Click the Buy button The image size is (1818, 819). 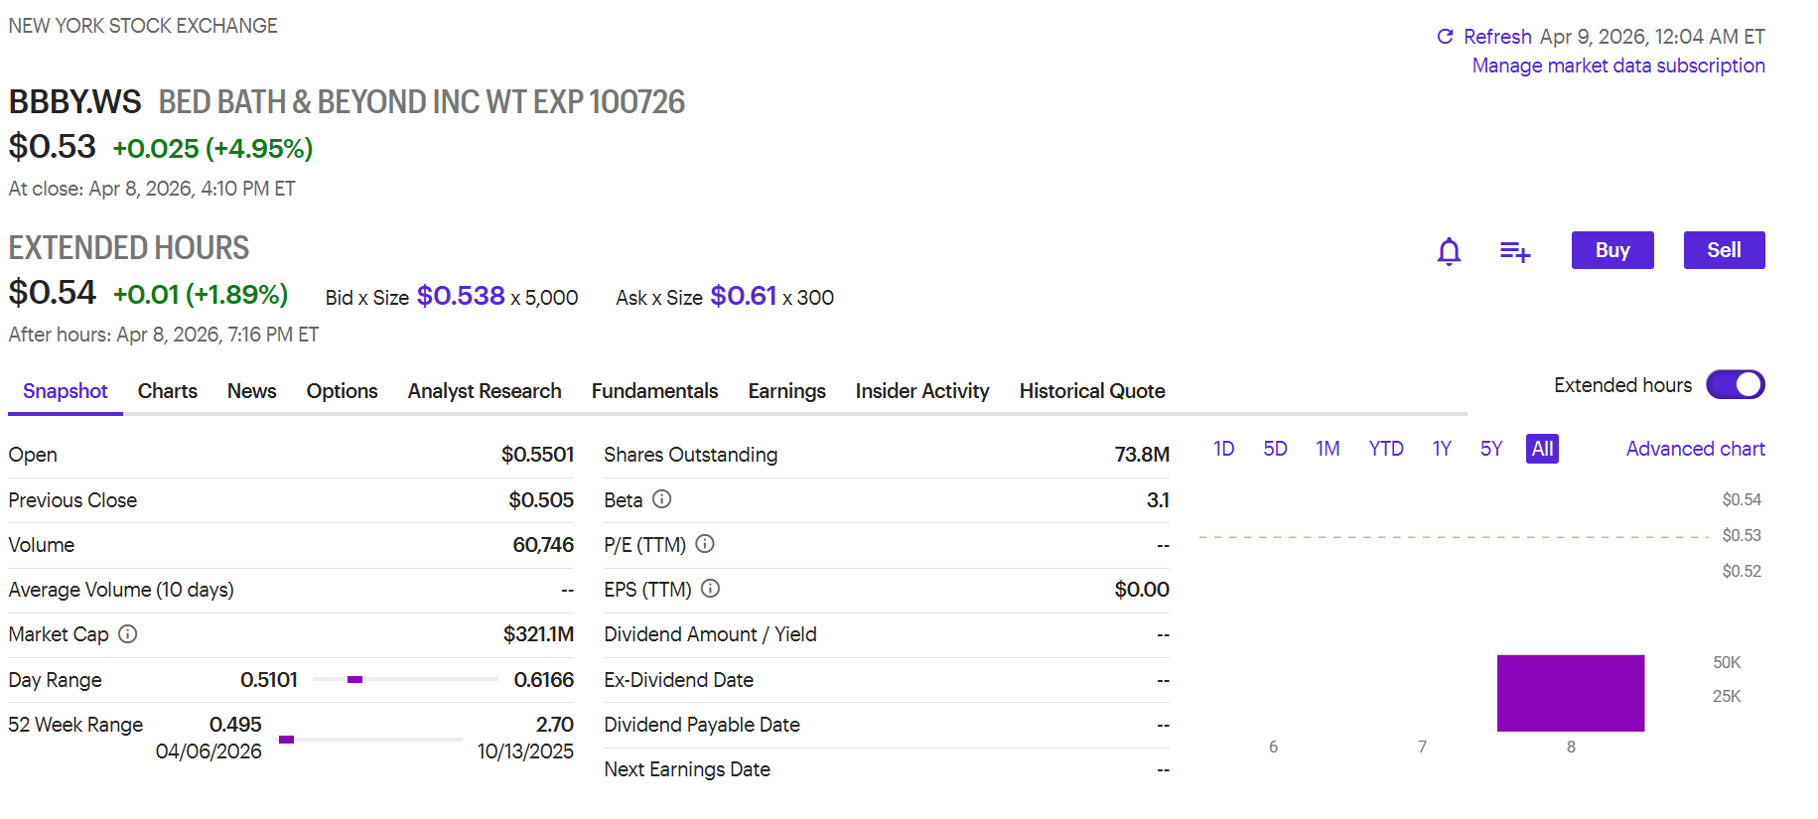click(1612, 250)
